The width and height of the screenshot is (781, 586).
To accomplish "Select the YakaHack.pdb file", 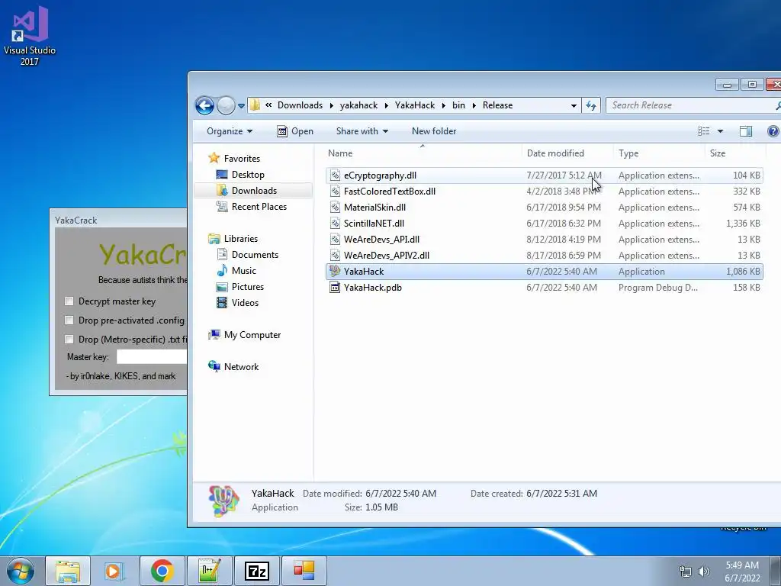I will pos(544,288).
